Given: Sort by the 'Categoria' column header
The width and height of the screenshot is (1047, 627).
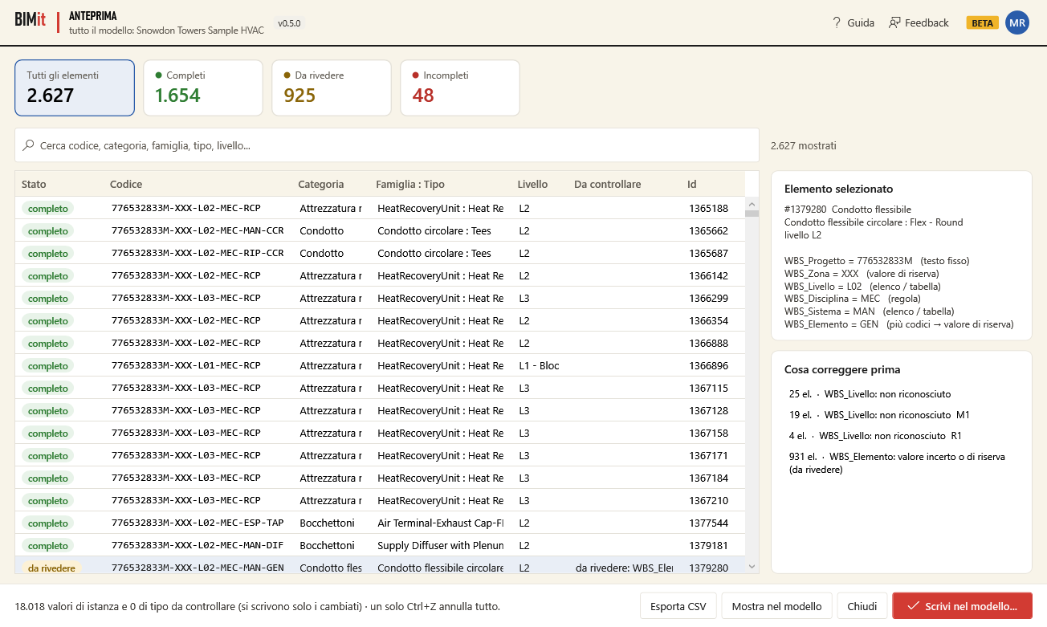Looking at the screenshot, I should click(320, 184).
